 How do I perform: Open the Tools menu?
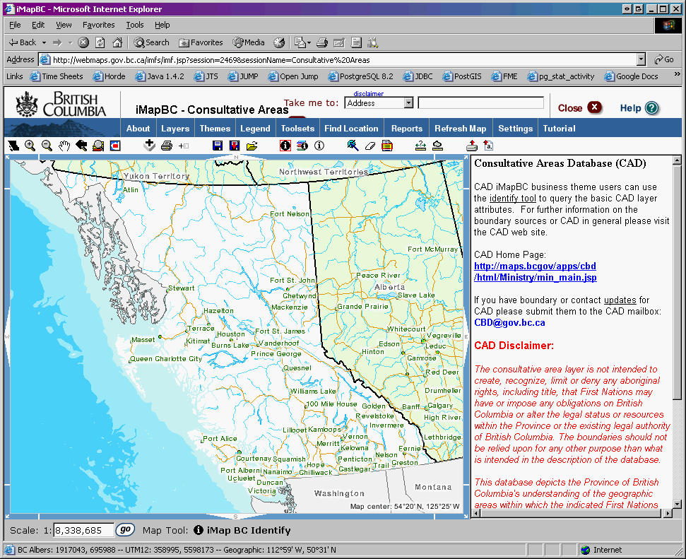tap(135, 25)
